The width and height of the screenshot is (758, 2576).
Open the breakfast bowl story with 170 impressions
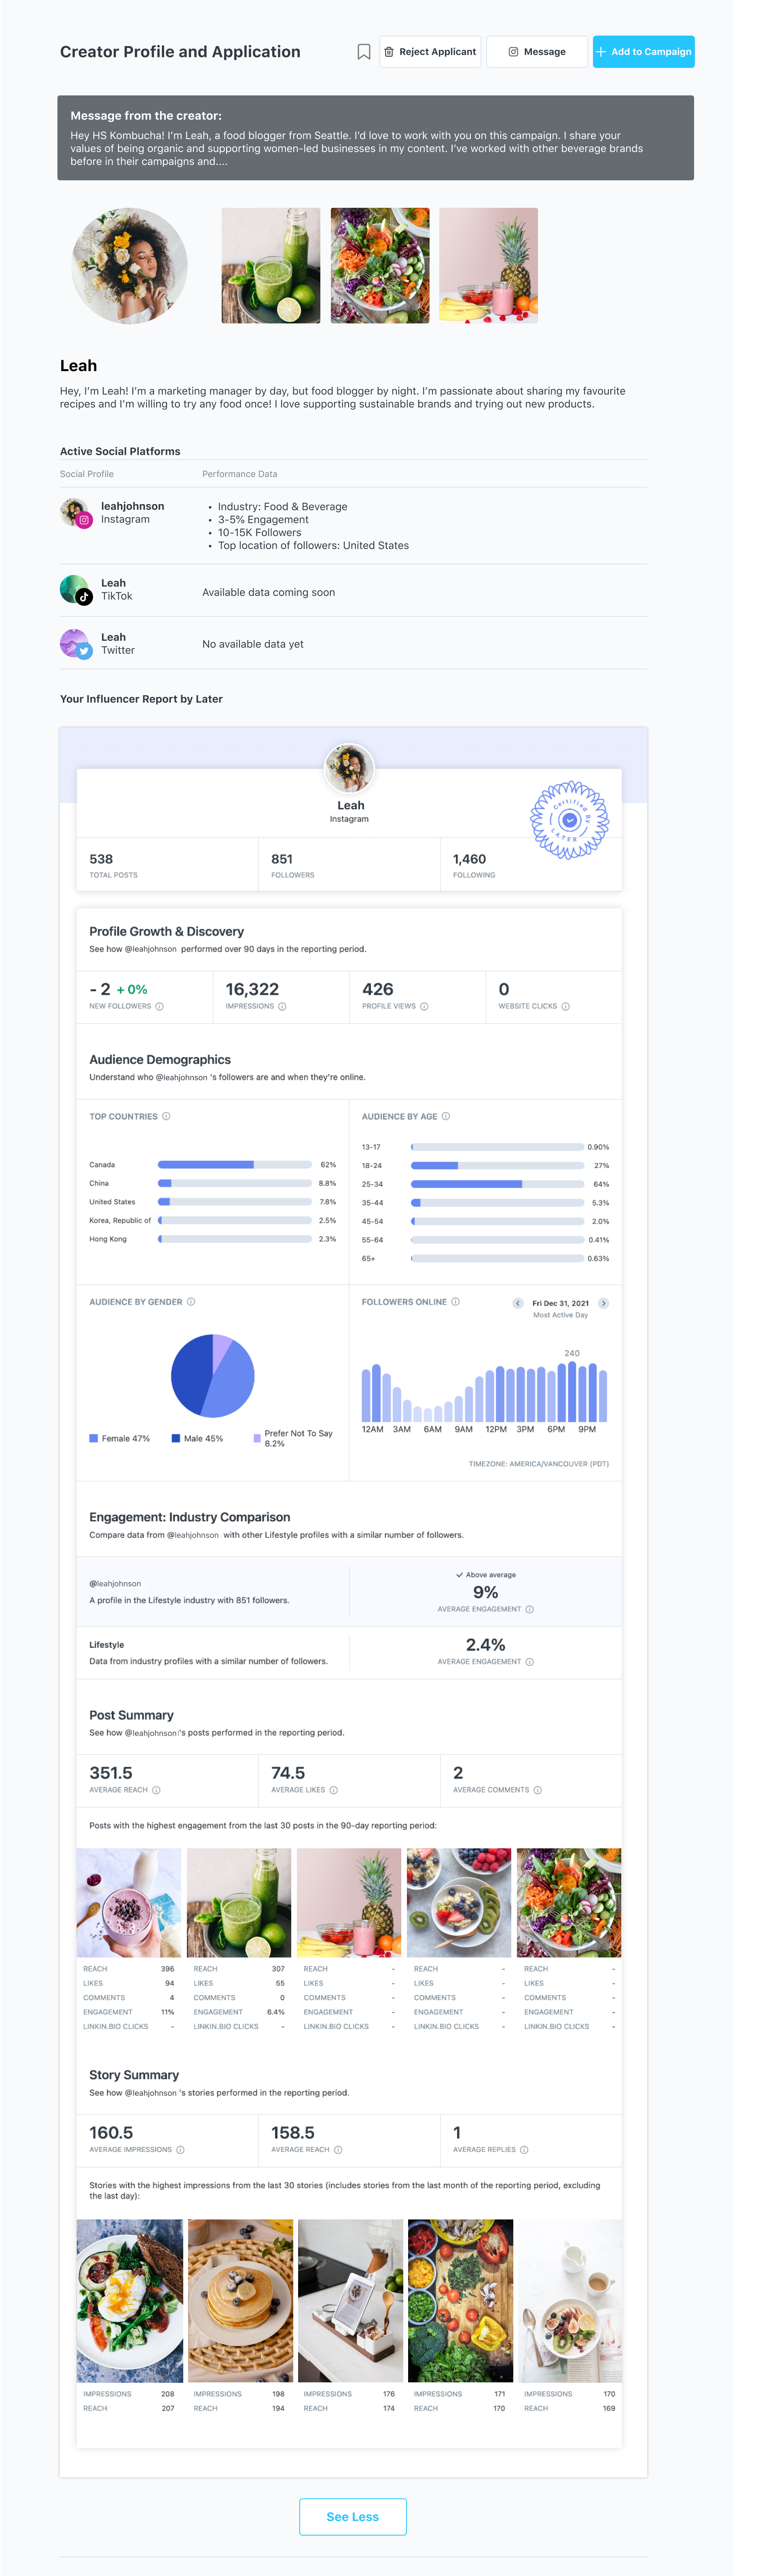pos(570,2301)
